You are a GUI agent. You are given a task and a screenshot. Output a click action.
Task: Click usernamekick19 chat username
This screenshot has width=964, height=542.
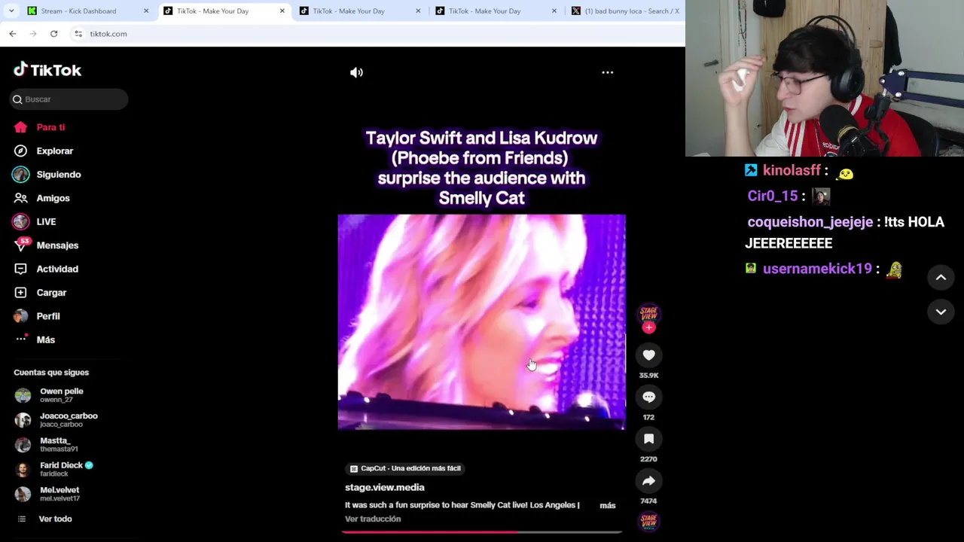[817, 269]
